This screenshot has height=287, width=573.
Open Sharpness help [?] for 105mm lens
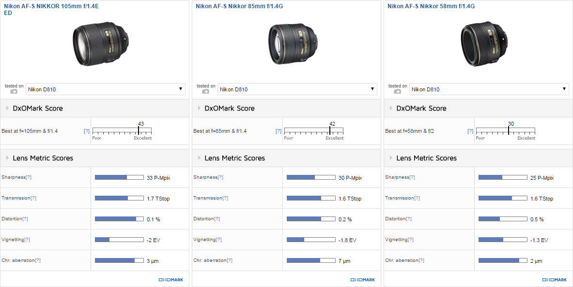pos(29,177)
